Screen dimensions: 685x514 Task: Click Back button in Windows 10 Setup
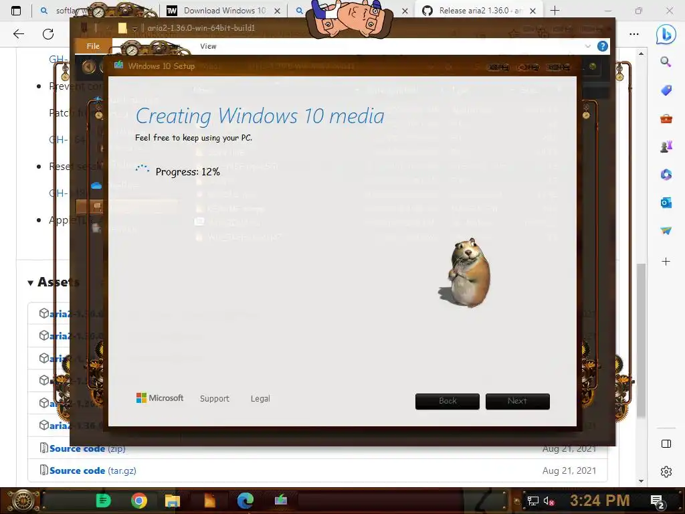448,402
